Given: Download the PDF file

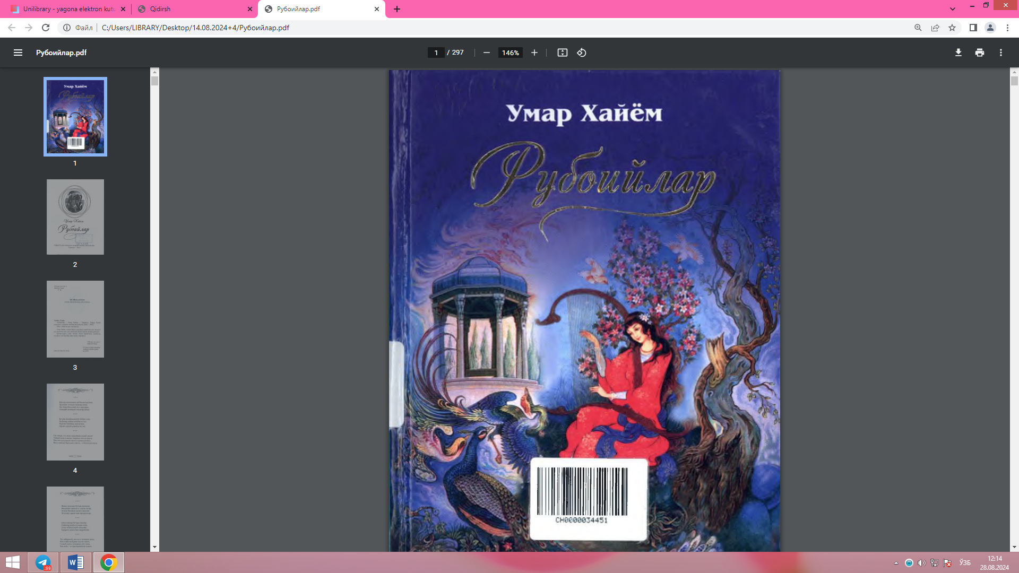Looking at the screenshot, I should coord(958,53).
